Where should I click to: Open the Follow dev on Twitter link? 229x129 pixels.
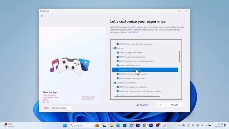point(50,97)
